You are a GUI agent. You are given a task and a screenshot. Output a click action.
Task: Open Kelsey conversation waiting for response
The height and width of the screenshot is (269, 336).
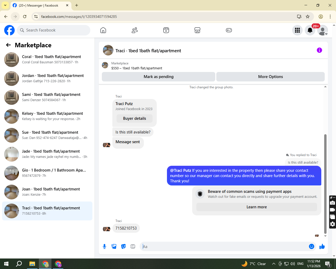(47, 116)
